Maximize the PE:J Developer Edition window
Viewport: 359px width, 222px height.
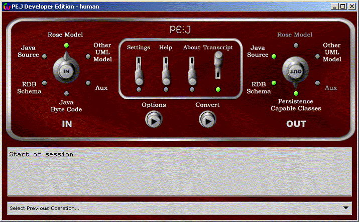click(x=343, y=7)
